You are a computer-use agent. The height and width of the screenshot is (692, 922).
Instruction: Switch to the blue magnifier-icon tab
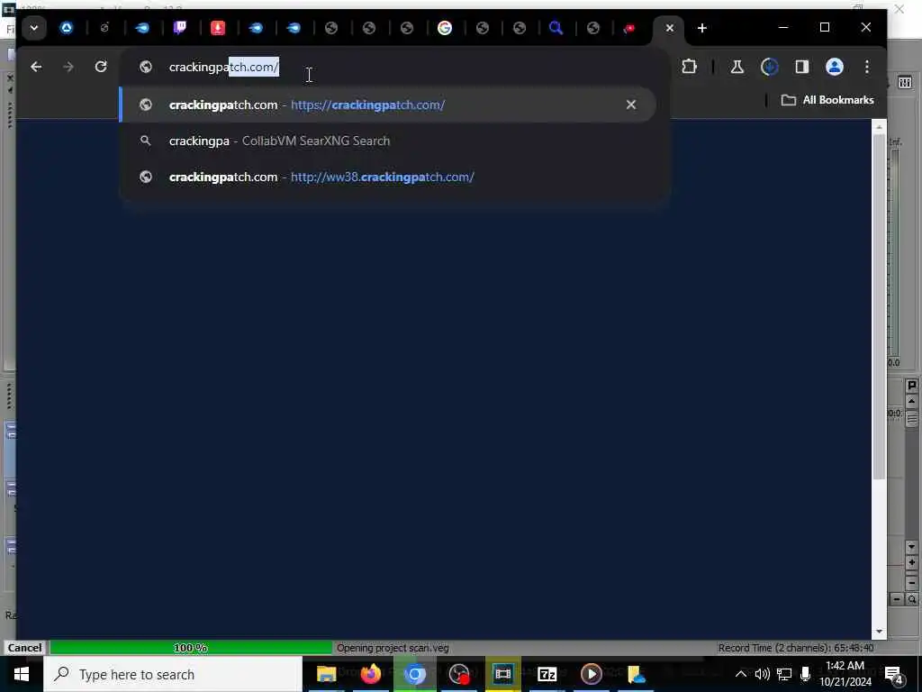[x=555, y=28]
